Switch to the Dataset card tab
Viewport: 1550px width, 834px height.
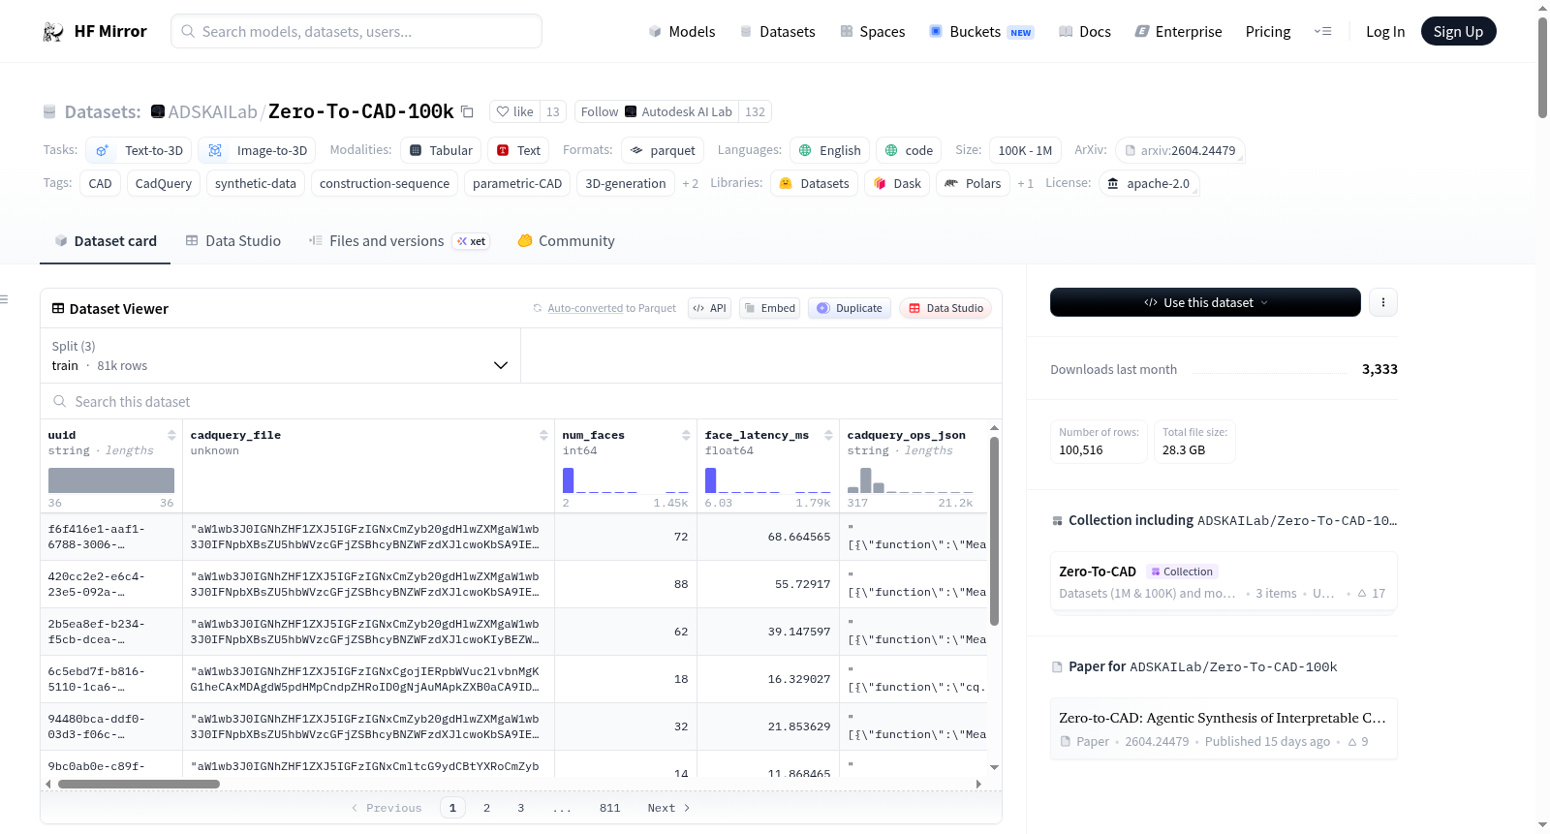[106, 241]
